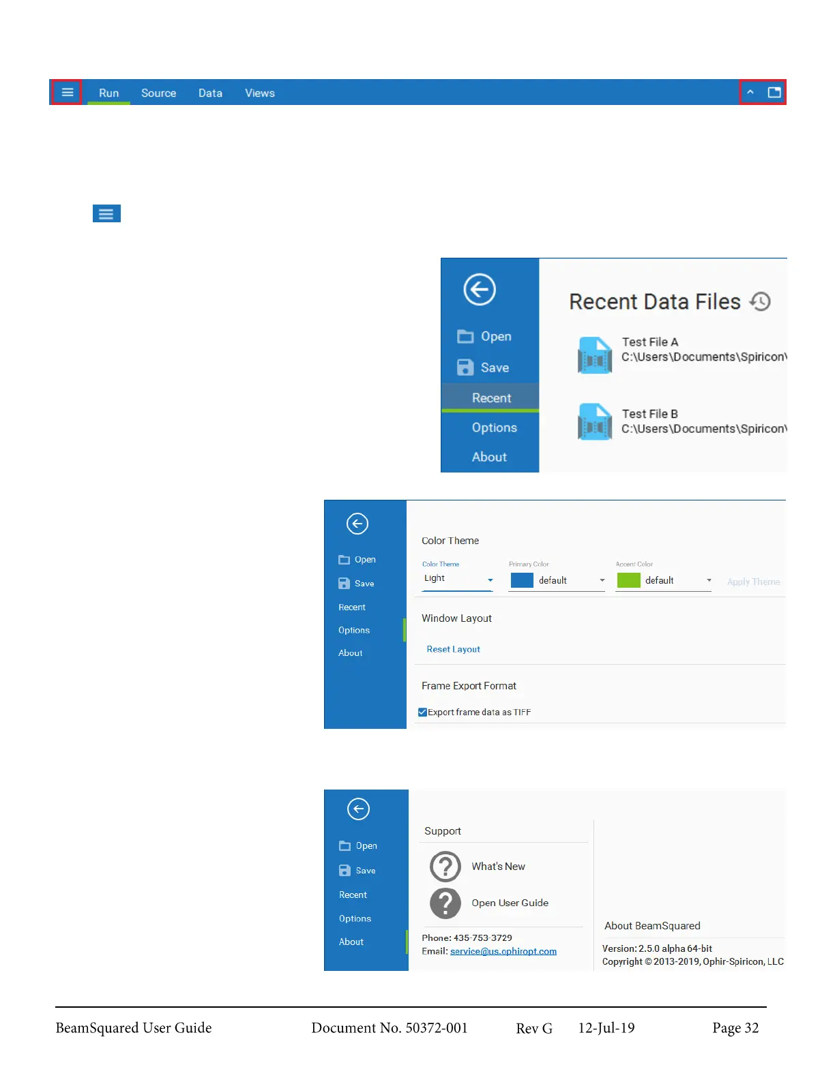Collapse the ribbon with the up chevron

[750, 92]
